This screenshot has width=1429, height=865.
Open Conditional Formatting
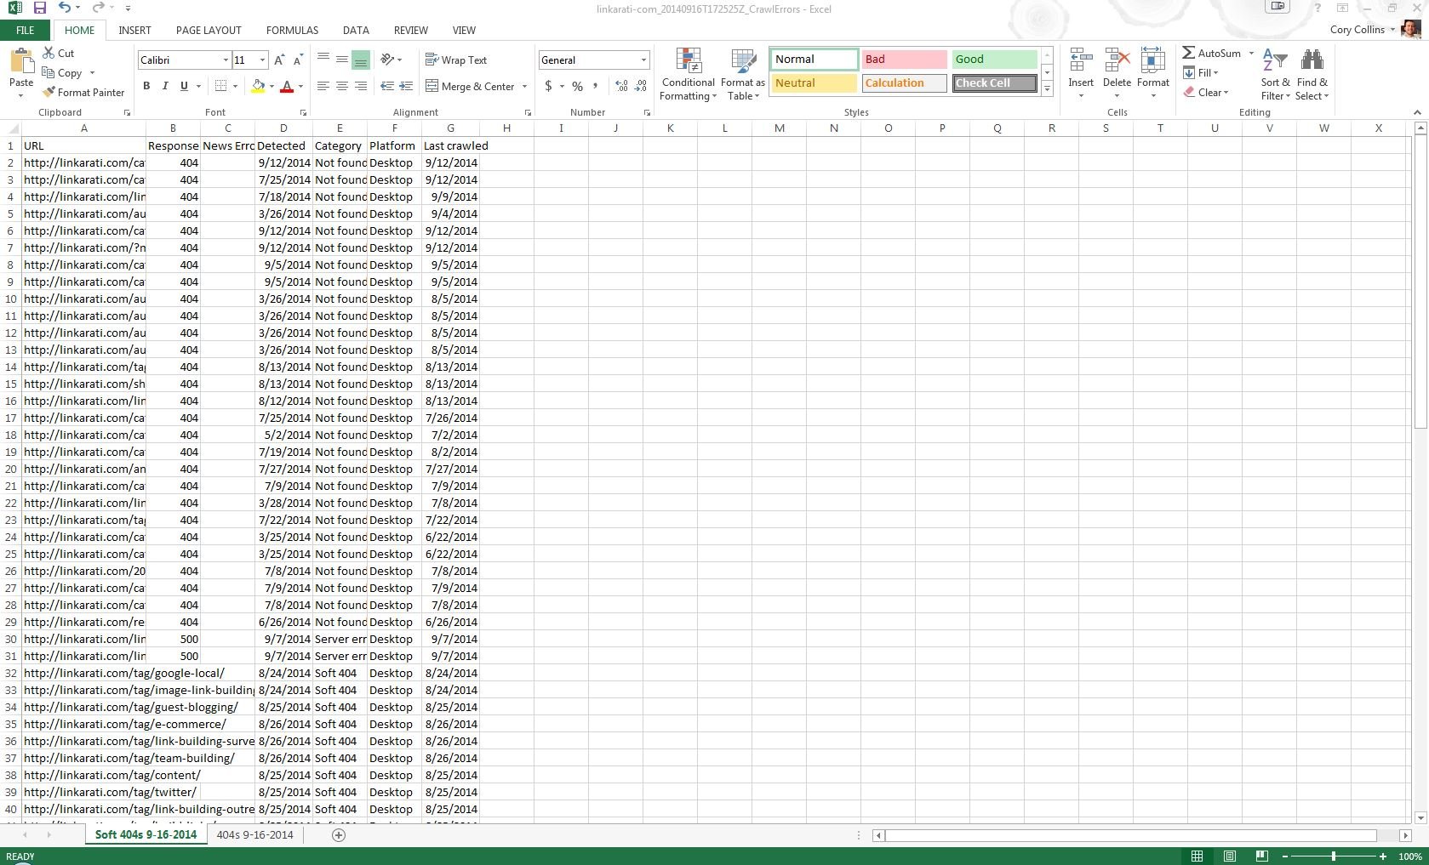click(x=689, y=74)
